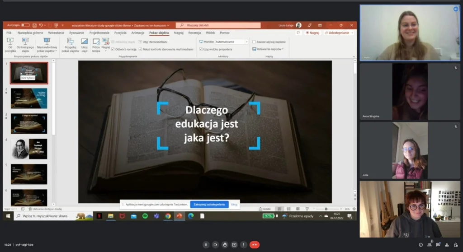Uncheck Użyj widoku prezentera checkbox
The height and width of the screenshot is (252, 463).
201,49
